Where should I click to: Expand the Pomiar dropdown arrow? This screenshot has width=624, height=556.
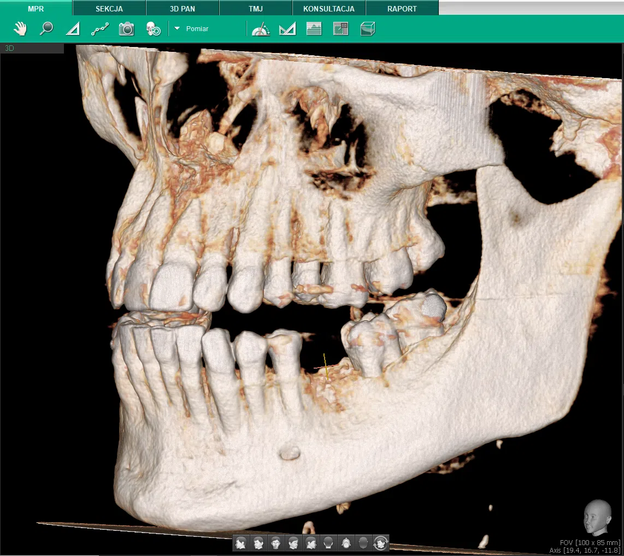(x=177, y=28)
